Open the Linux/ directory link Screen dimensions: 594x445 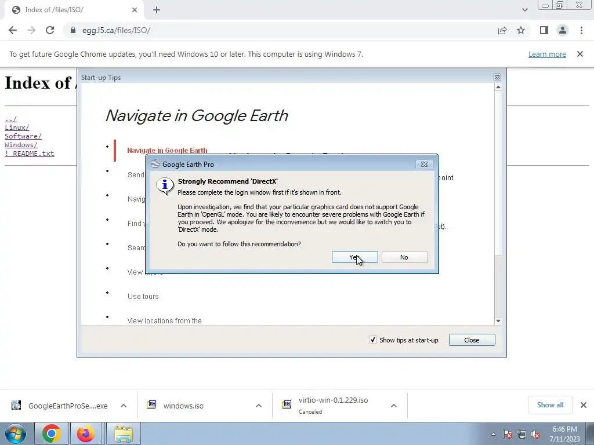pyautogui.click(x=17, y=127)
